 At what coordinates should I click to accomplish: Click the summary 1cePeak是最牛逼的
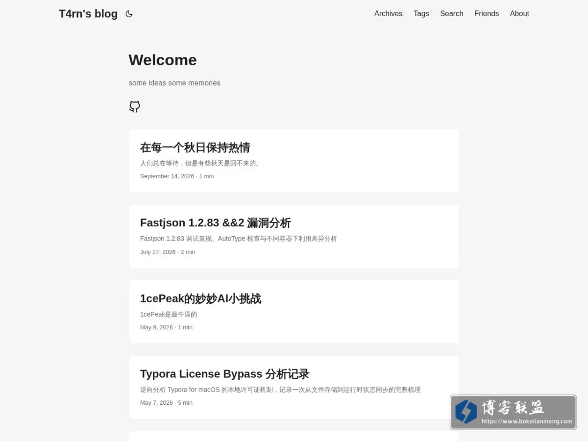pos(169,314)
